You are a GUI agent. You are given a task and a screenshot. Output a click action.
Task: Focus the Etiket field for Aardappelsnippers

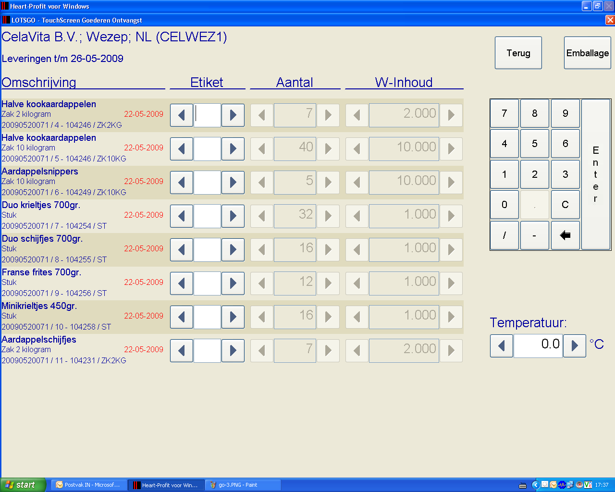pyautogui.click(x=207, y=183)
